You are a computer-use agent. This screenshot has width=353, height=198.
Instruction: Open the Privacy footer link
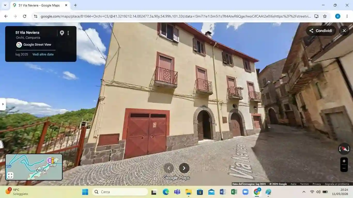coord(317,184)
